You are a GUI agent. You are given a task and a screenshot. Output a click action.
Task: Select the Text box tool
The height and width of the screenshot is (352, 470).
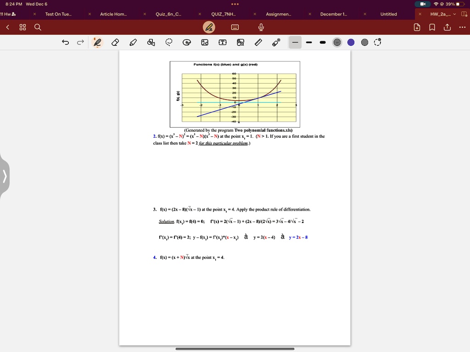pyautogui.click(x=223, y=43)
